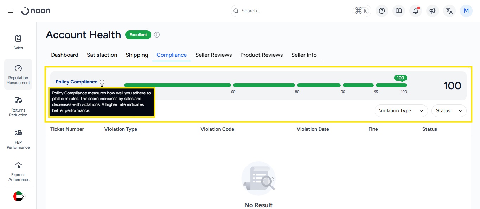Expand the Status filter dropdown
Image resolution: width=480 pixels, height=209 pixels.
click(449, 111)
